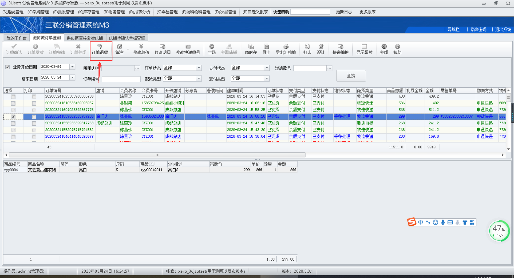Expand the arrow next to 备注
The height and width of the screenshot is (278, 514).
(x=128, y=49)
